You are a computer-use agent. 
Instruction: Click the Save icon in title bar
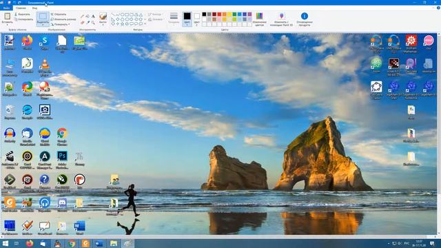click(x=9, y=3)
